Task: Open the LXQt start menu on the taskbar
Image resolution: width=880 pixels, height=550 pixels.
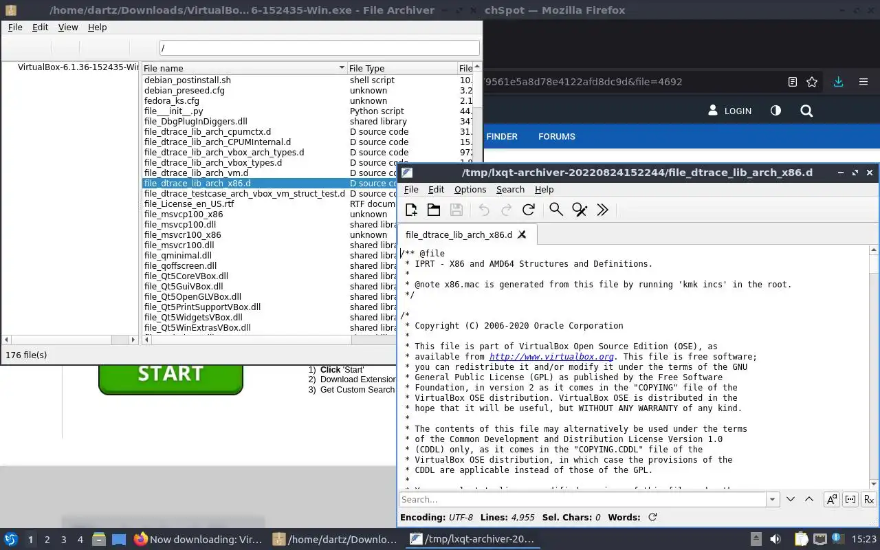Action: pyautogui.click(x=11, y=540)
